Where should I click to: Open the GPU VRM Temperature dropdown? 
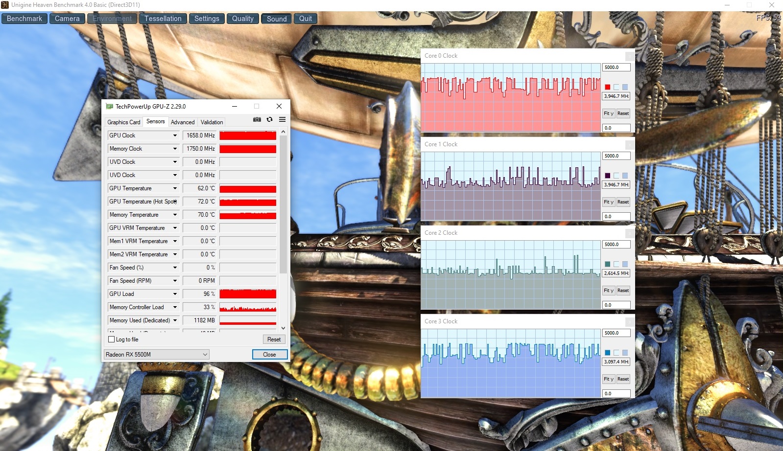coord(175,228)
